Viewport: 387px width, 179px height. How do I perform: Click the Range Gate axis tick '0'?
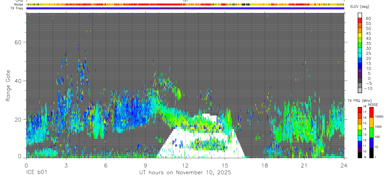[x=20, y=156]
